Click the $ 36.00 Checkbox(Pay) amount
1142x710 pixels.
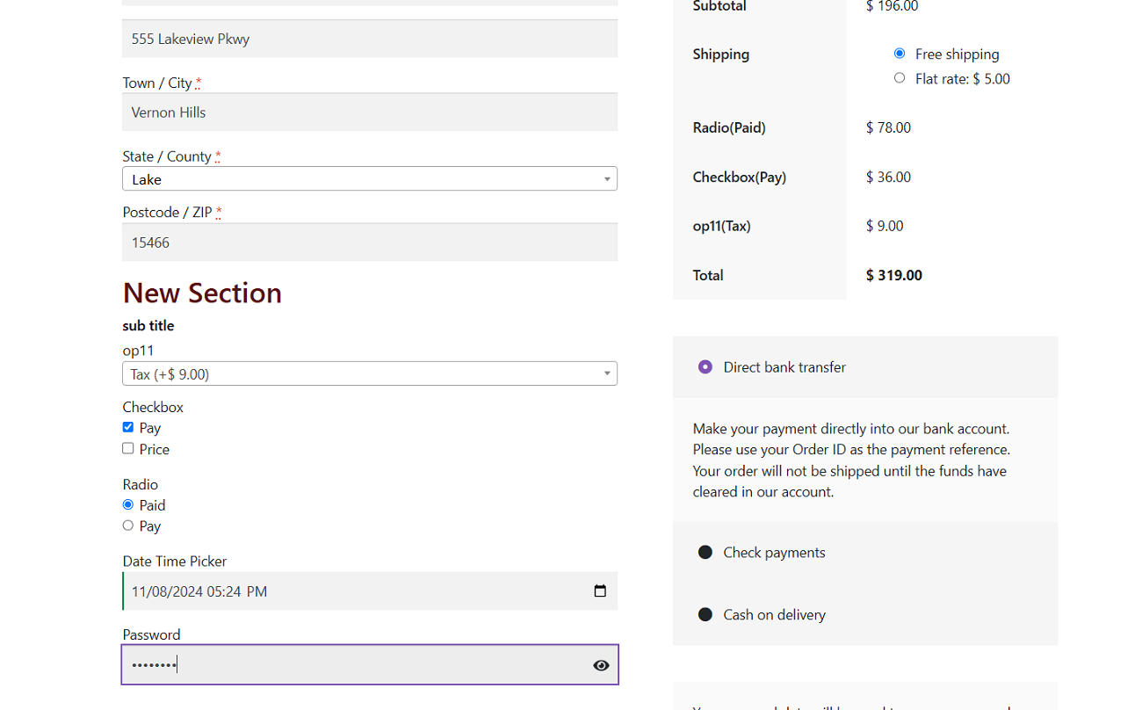tap(888, 177)
